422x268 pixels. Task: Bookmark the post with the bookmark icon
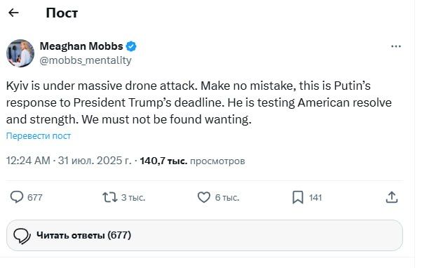(x=298, y=197)
